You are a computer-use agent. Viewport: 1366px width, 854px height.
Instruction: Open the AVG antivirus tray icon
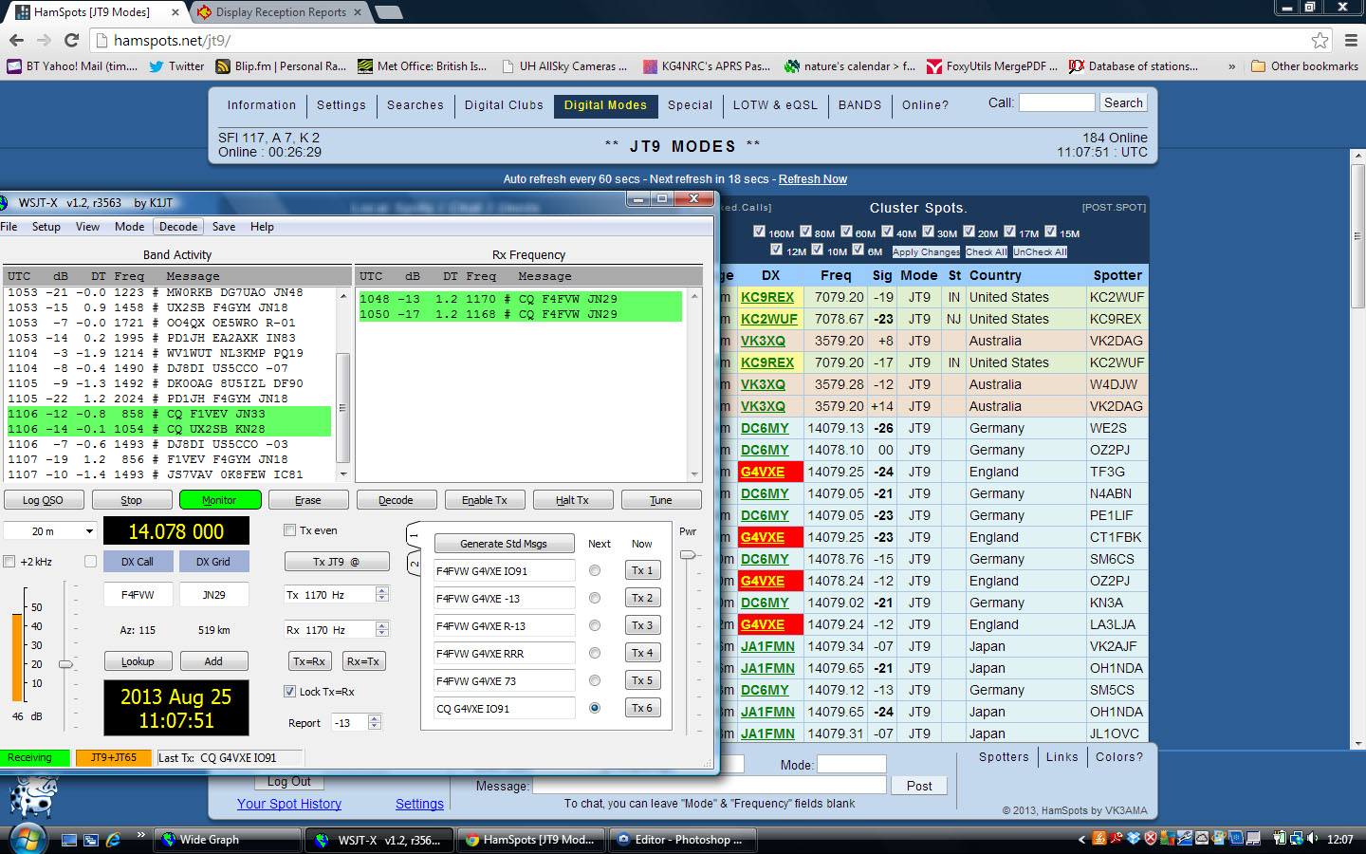(1168, 838)
